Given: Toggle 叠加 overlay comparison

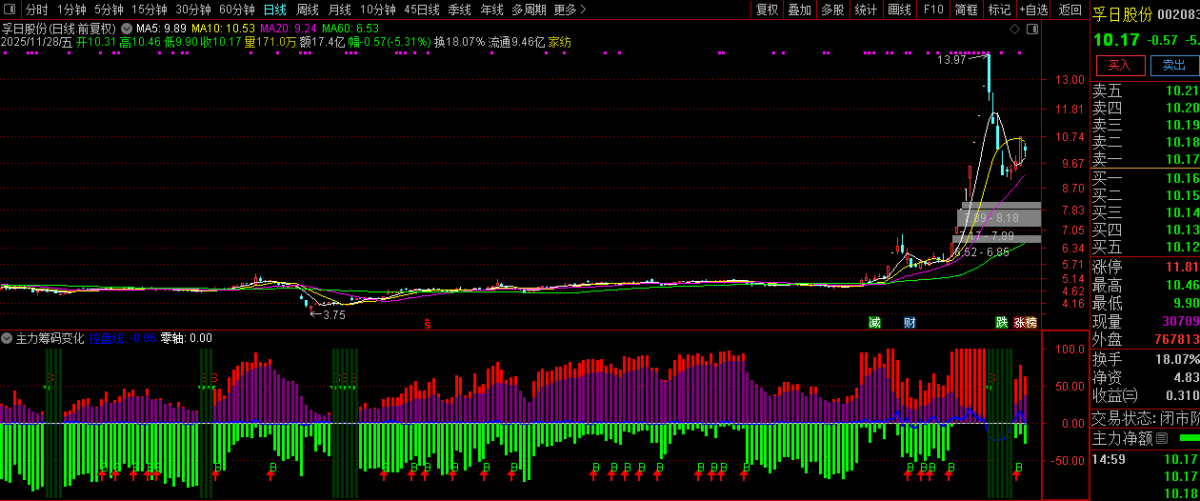Looking at the screenshot, I should point(799,10).
